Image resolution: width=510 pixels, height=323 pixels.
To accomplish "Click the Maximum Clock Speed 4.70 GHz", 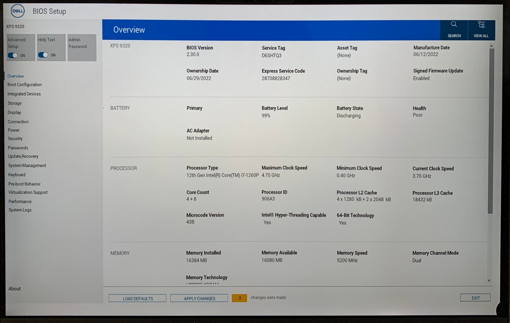I will 271,175.
